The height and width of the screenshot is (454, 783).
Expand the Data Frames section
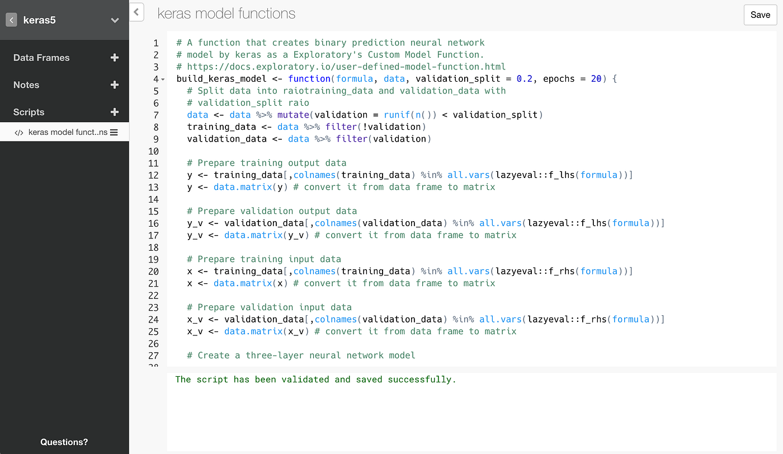40,57
